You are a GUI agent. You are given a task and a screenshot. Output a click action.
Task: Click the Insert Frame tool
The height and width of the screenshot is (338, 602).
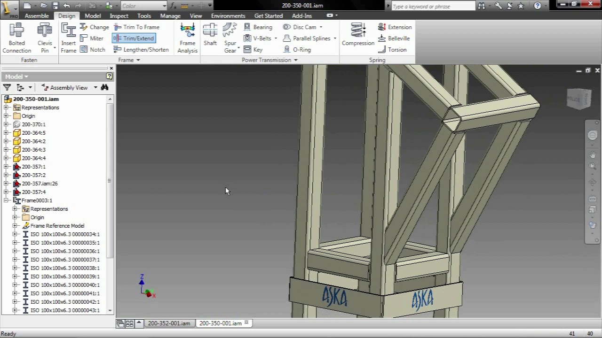[68, 38]
